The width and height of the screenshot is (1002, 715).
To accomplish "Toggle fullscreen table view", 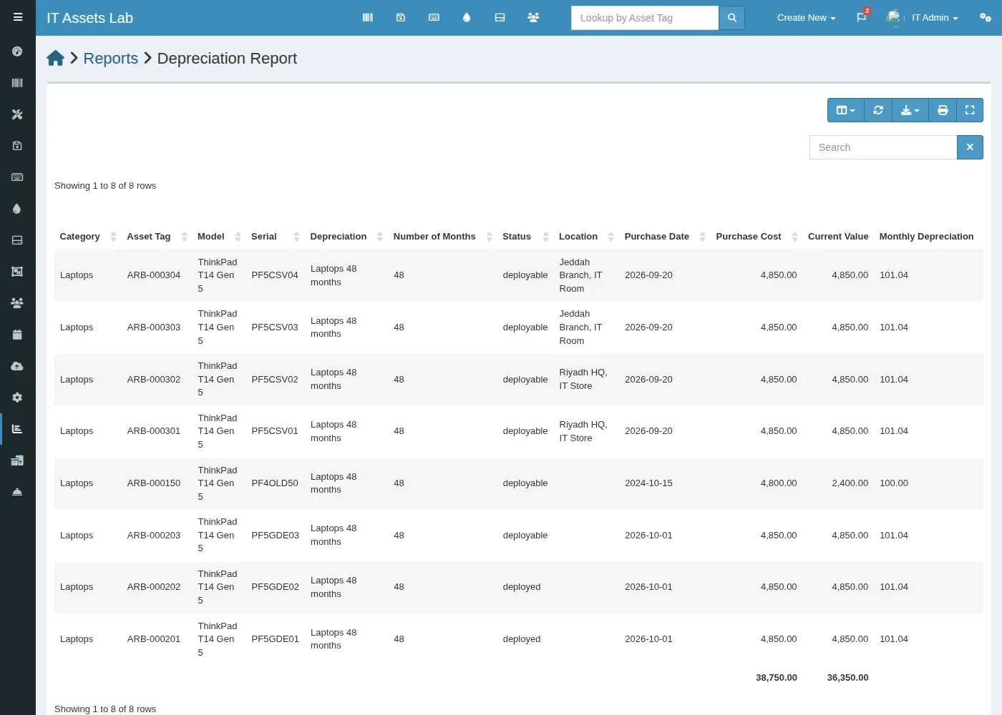I will (x=970, y=110).
